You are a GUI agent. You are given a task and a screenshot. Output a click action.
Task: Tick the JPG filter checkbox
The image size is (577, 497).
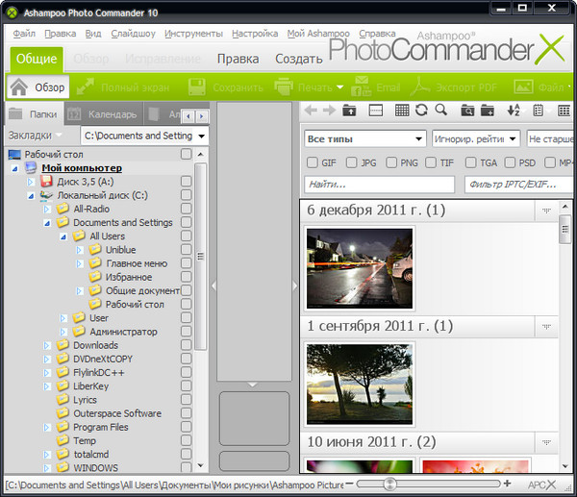pyautogui.click(x=352, y=162)
